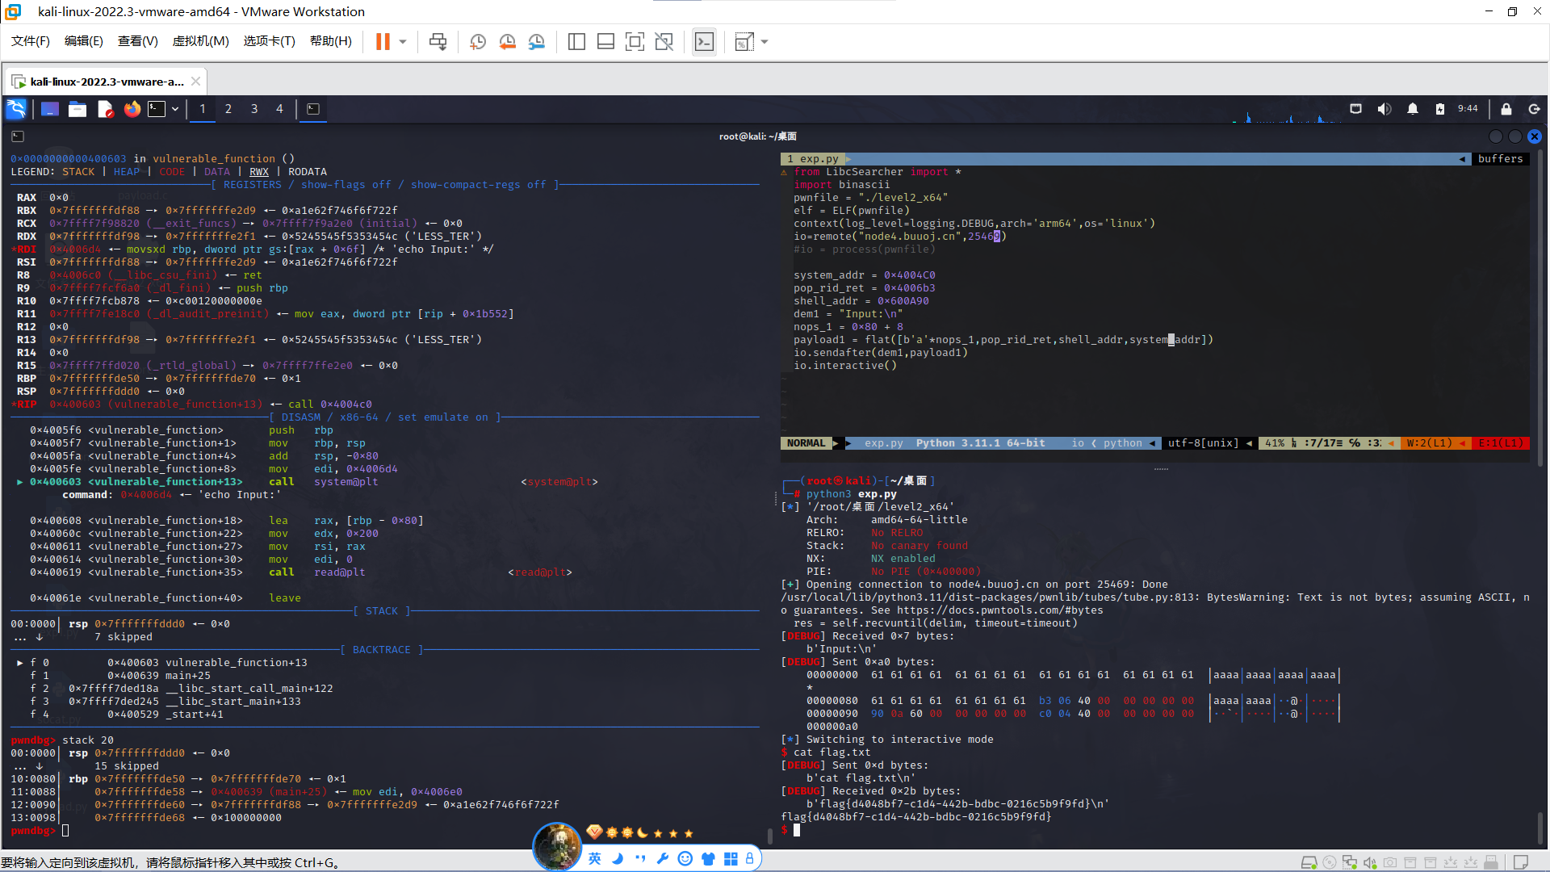1550x872 pixels.
Task: Enter full screen mode icon
Action: tap(635, 41)
